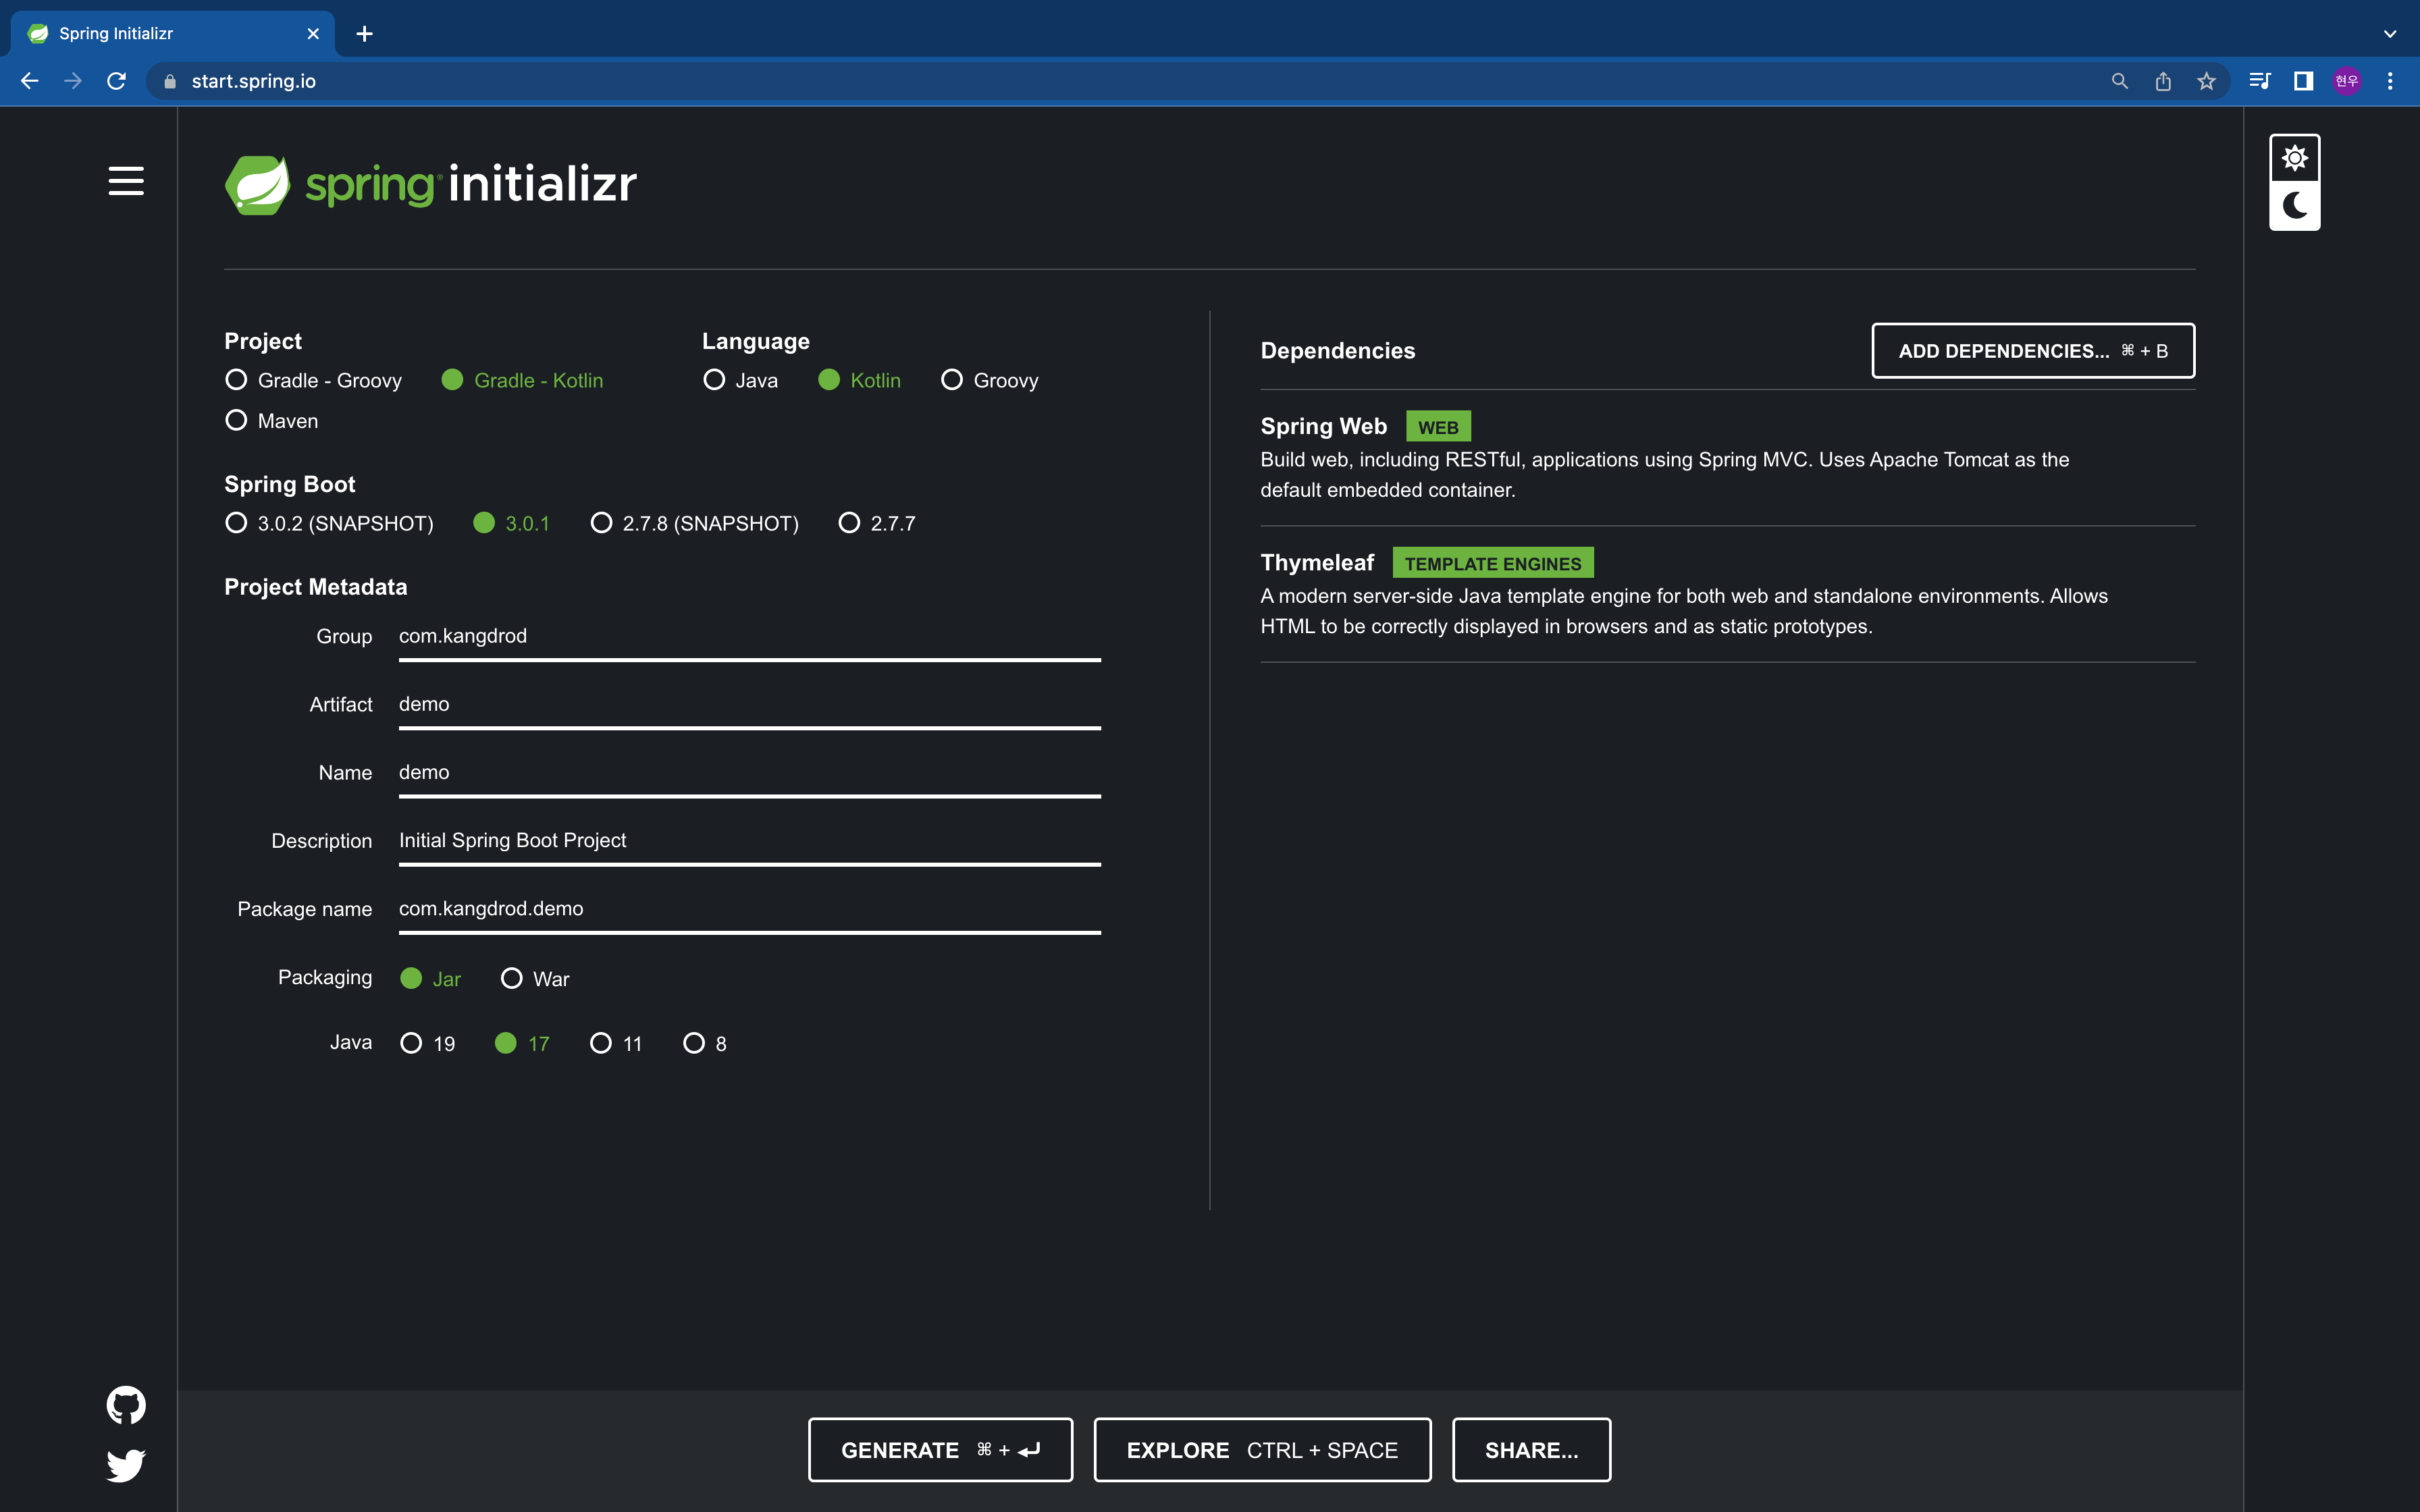Set packaging to War

click(511, 978)
